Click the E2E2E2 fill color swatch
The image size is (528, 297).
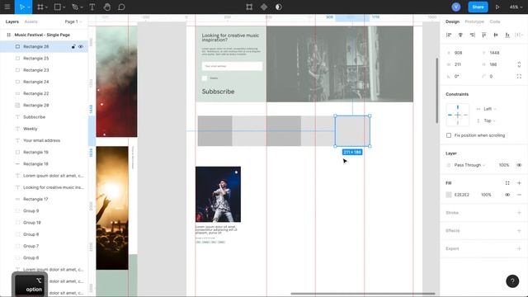pos(449,195)
